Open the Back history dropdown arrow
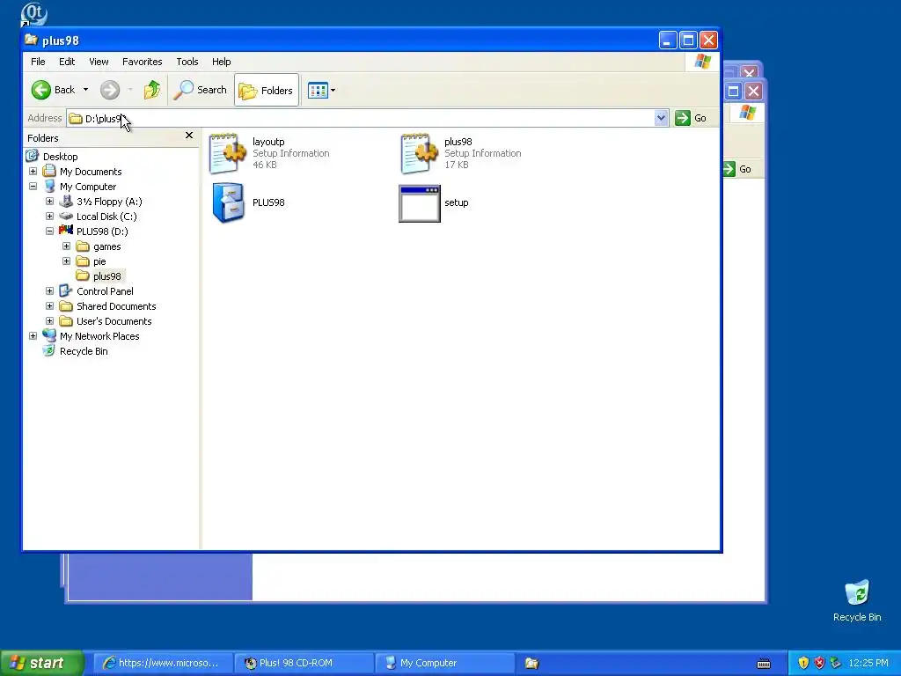The width and height of the screenshot is (901, 676). coord(85,90)
